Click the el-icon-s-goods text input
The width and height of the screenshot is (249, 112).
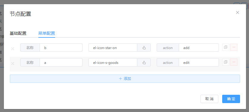(x=113, y=62)
